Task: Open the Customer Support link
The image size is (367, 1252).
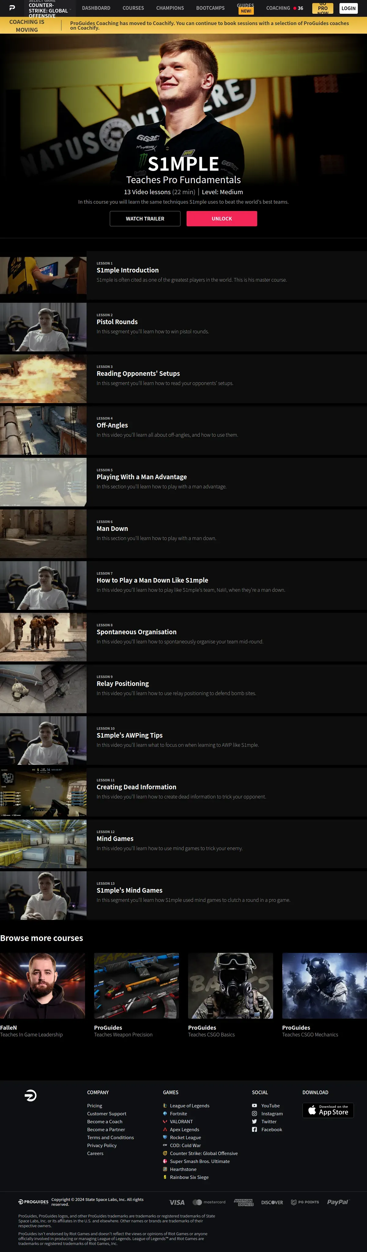Action: [106, 1113]
